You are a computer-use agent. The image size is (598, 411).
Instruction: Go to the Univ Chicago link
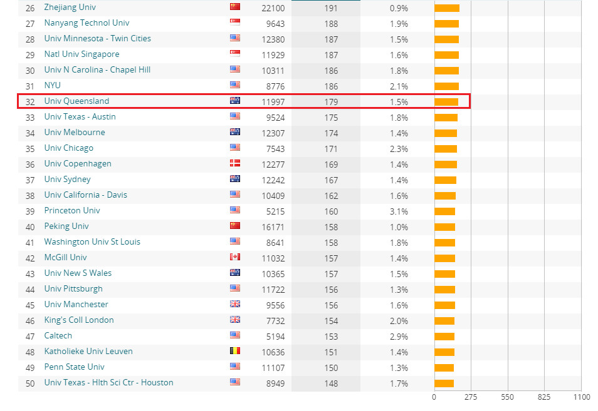click(x=68, y=148)
